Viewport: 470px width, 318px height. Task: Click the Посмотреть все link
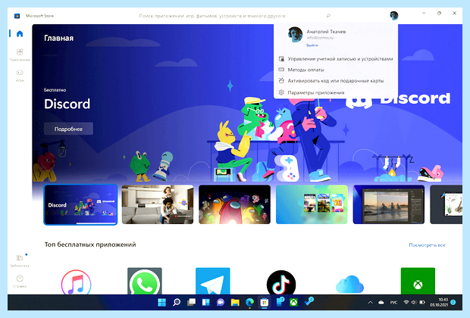427,245
